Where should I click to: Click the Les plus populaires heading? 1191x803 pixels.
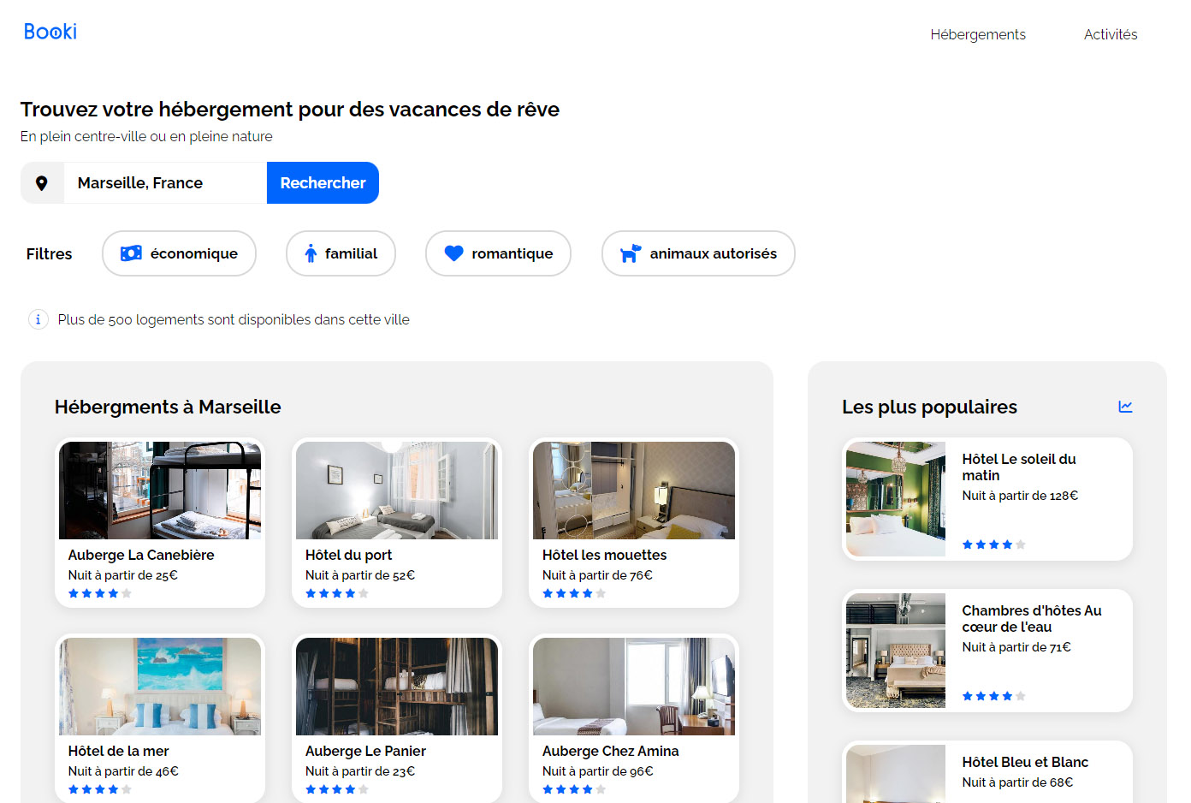(x=929, y=407)
